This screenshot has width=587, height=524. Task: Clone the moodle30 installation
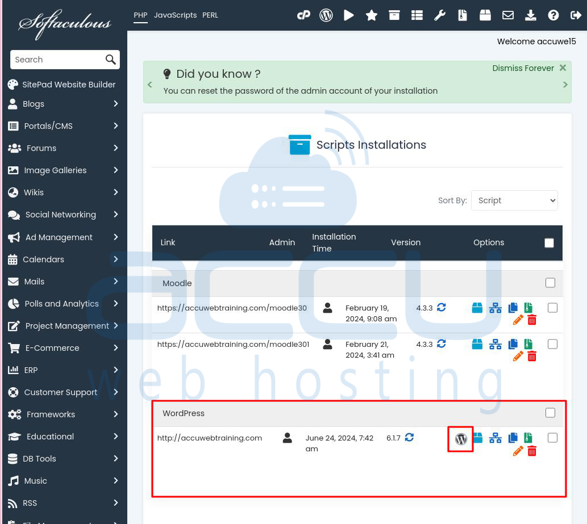pos(513,308)
